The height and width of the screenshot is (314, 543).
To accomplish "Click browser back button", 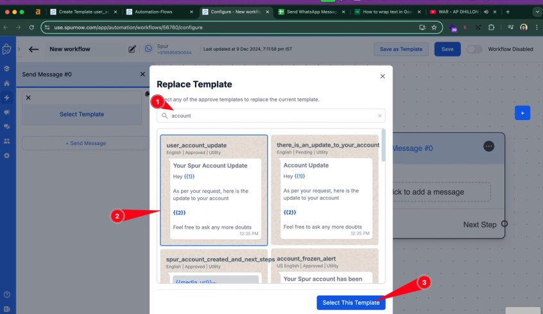I will 6,28.
